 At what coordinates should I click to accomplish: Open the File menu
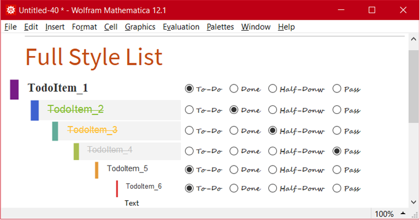click(x=11, y=27)
